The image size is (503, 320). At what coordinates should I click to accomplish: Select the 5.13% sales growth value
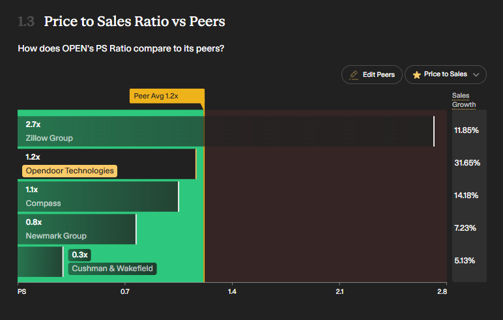click(x=465, y=261)
